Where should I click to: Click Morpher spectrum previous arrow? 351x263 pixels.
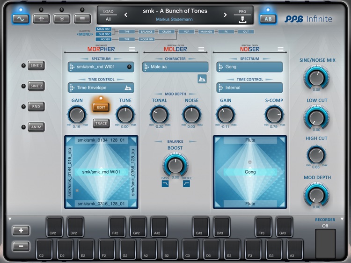click(84, 59)
